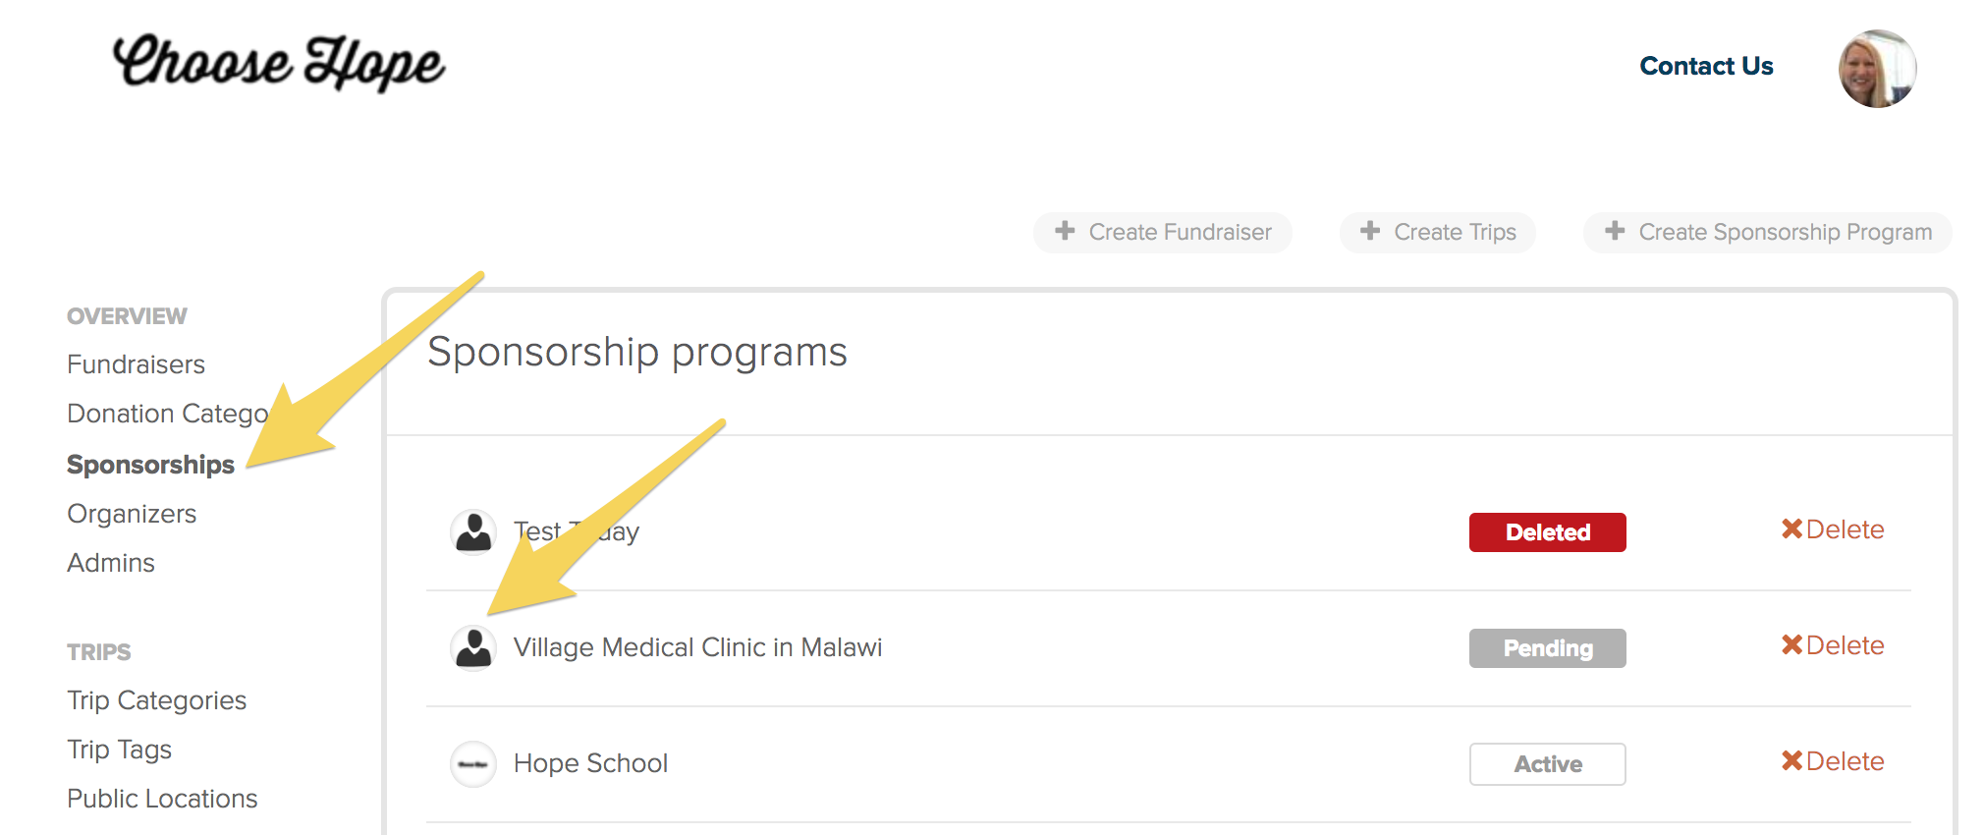This screenshot has height=835, width=1984.
Task: Open the user profile photo menu
Action: point(1877,69)
